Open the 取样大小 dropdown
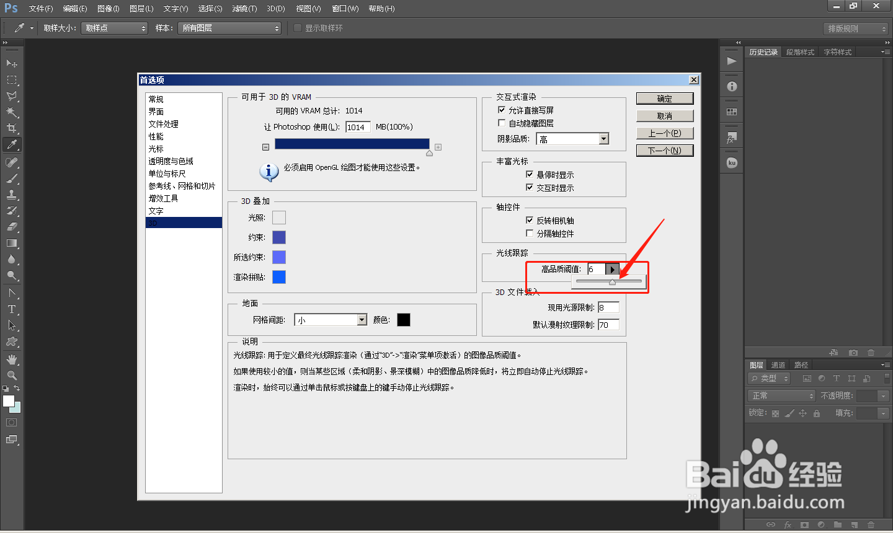 [x=115, y=28]
